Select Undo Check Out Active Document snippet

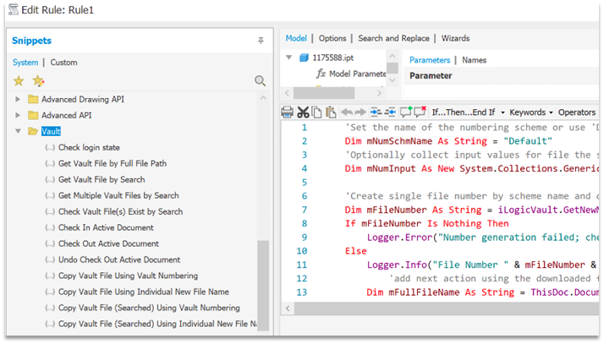(119, 259)
